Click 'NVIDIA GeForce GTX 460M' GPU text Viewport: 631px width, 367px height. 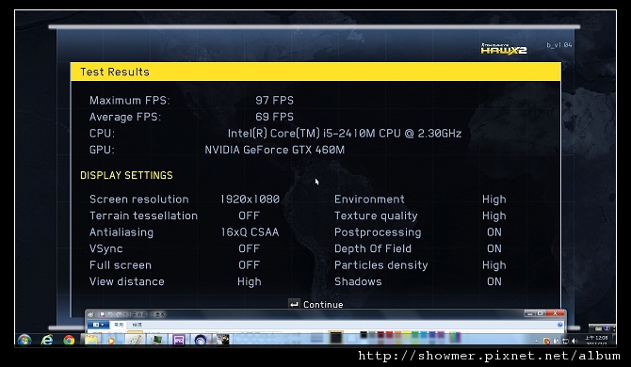274,150
